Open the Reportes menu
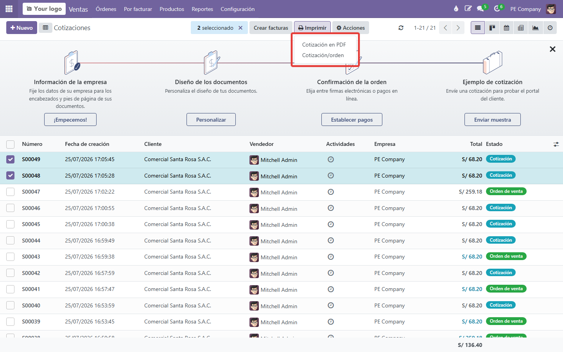This screenshot has width=563, height=352. coord(202,9)
